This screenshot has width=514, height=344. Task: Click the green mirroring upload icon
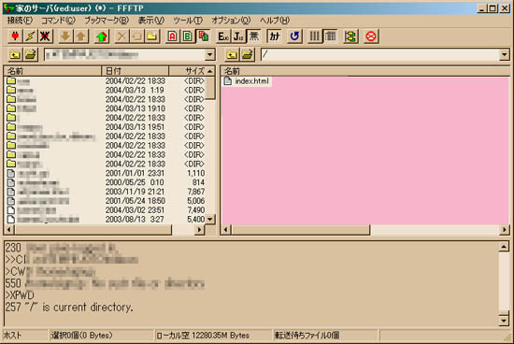click(102, 36)
